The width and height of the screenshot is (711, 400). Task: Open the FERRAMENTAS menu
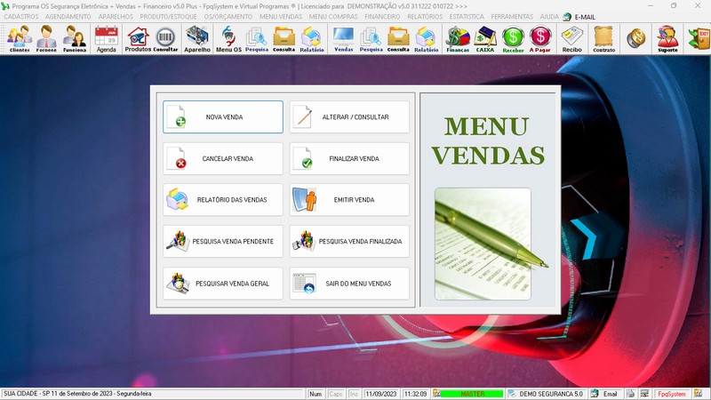click(x=512, y=16)
